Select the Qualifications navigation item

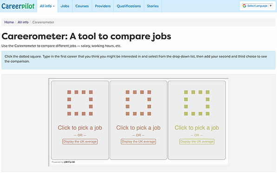click(x=129, y=6)
